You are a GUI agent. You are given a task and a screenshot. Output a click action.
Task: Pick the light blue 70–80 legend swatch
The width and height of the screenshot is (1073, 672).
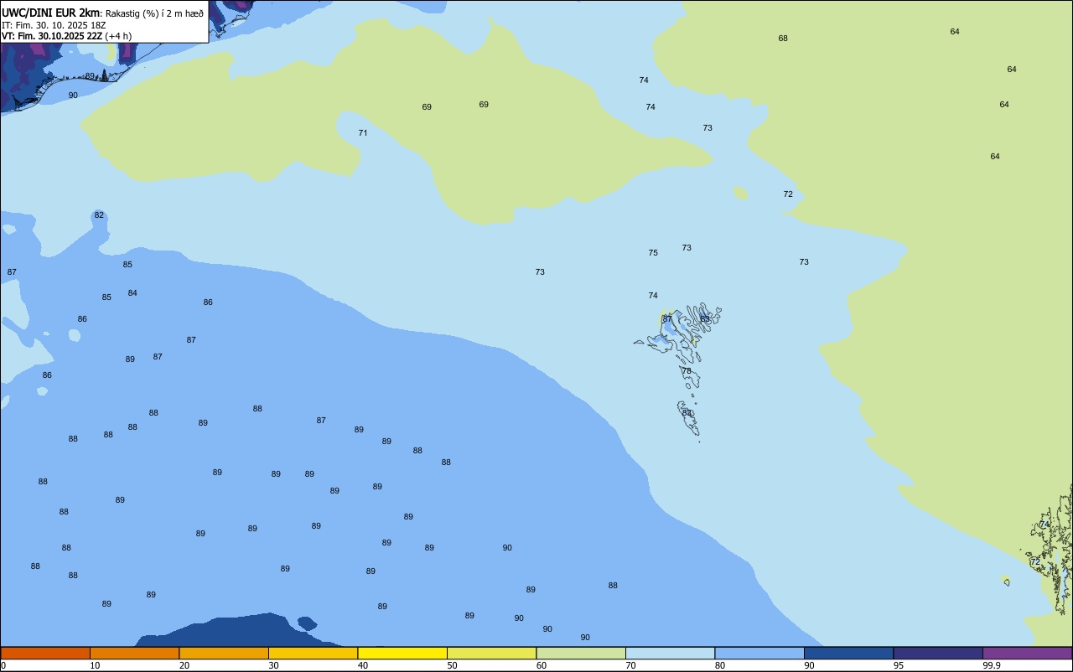click(670, 653)
